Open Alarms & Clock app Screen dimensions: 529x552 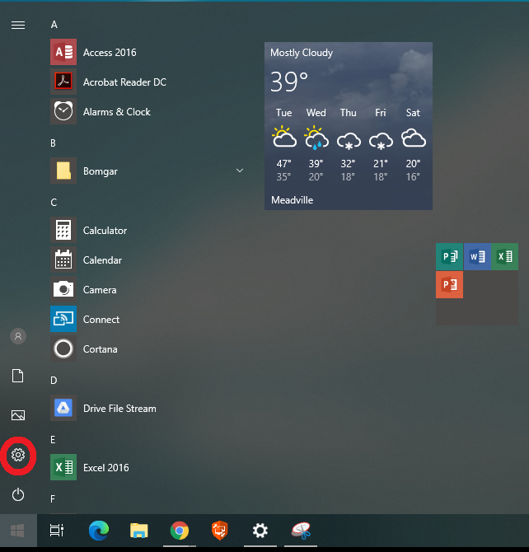[x=148, y=111]
